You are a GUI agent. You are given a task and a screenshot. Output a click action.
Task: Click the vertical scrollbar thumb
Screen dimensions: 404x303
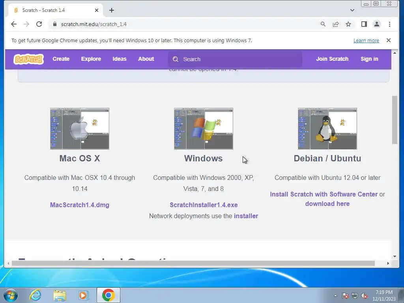coord(395,120)
